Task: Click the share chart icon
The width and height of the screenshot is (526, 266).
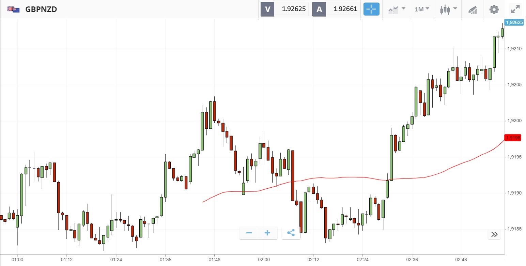Action: (x=291, y=233)
